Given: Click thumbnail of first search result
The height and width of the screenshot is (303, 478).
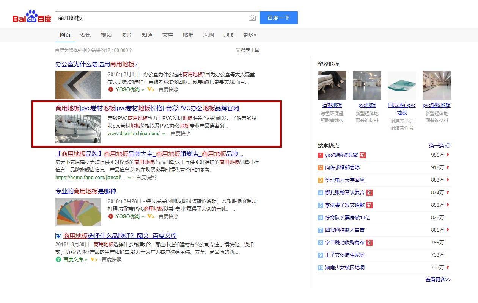Looking at the screenshot, I should [78, 85].
